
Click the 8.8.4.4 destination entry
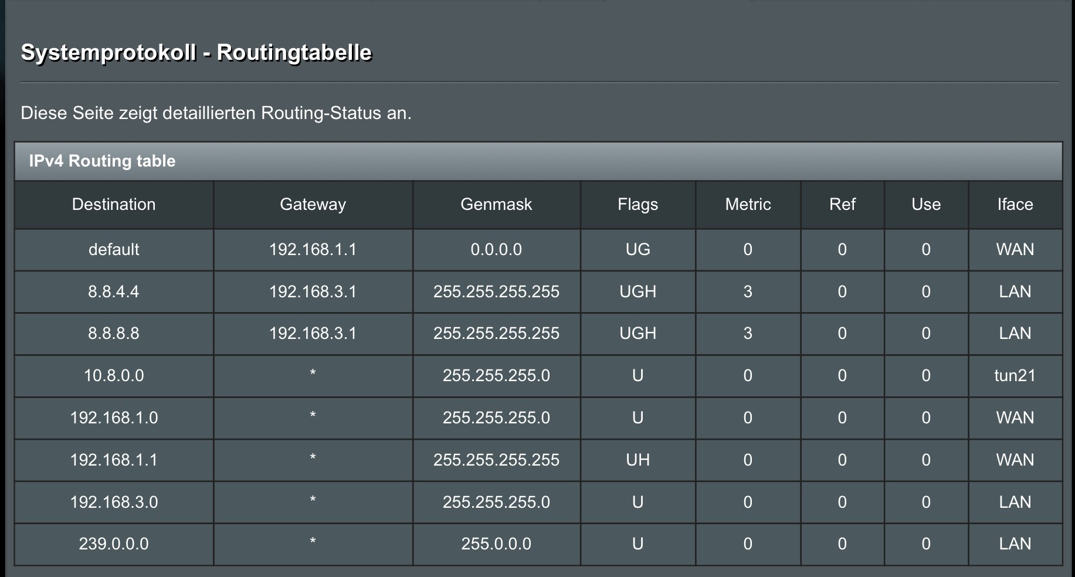114,291
